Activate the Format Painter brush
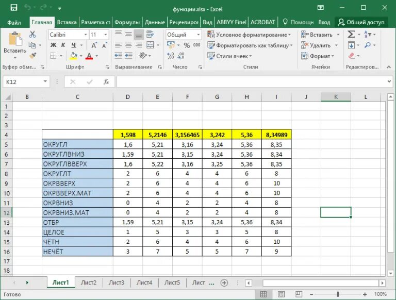The height and width of the screenshot is (300, 396). click(32, 56)
